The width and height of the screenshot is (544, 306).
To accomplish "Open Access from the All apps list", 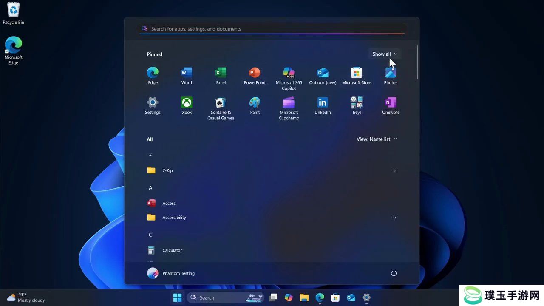I will click(x=272, y=203).
